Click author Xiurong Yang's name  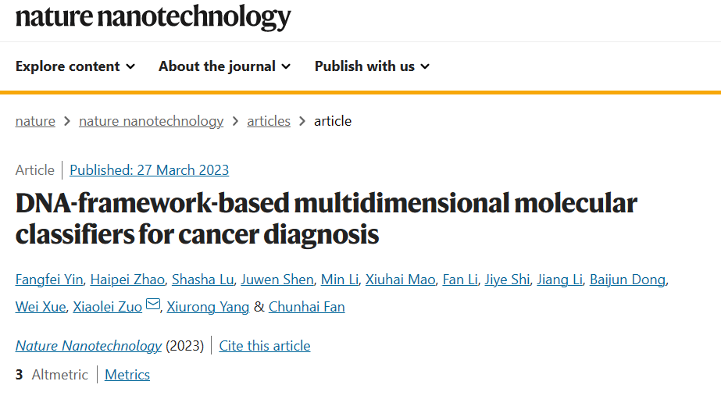[208, 307]
